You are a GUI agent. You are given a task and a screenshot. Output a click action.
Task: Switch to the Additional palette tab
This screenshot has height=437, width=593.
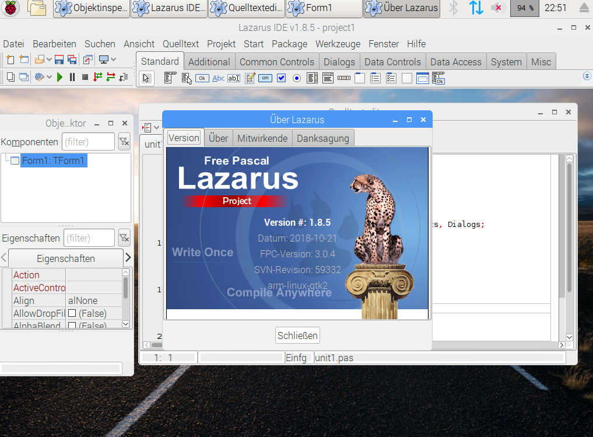(209, 62)
